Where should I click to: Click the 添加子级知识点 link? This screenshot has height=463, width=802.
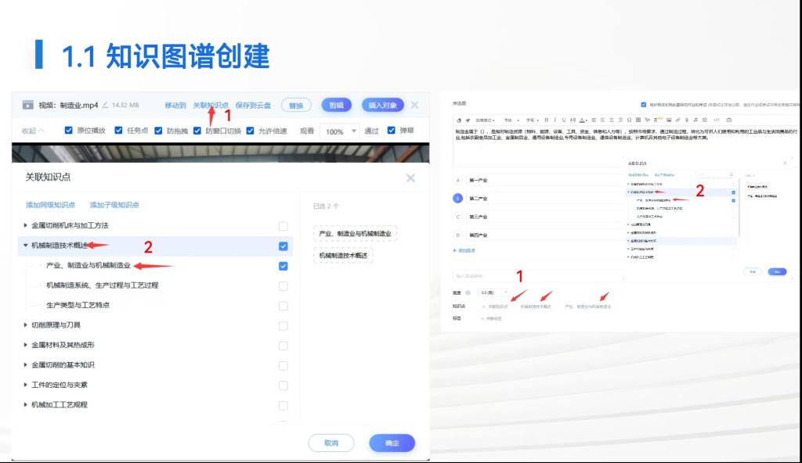point(114,205)
